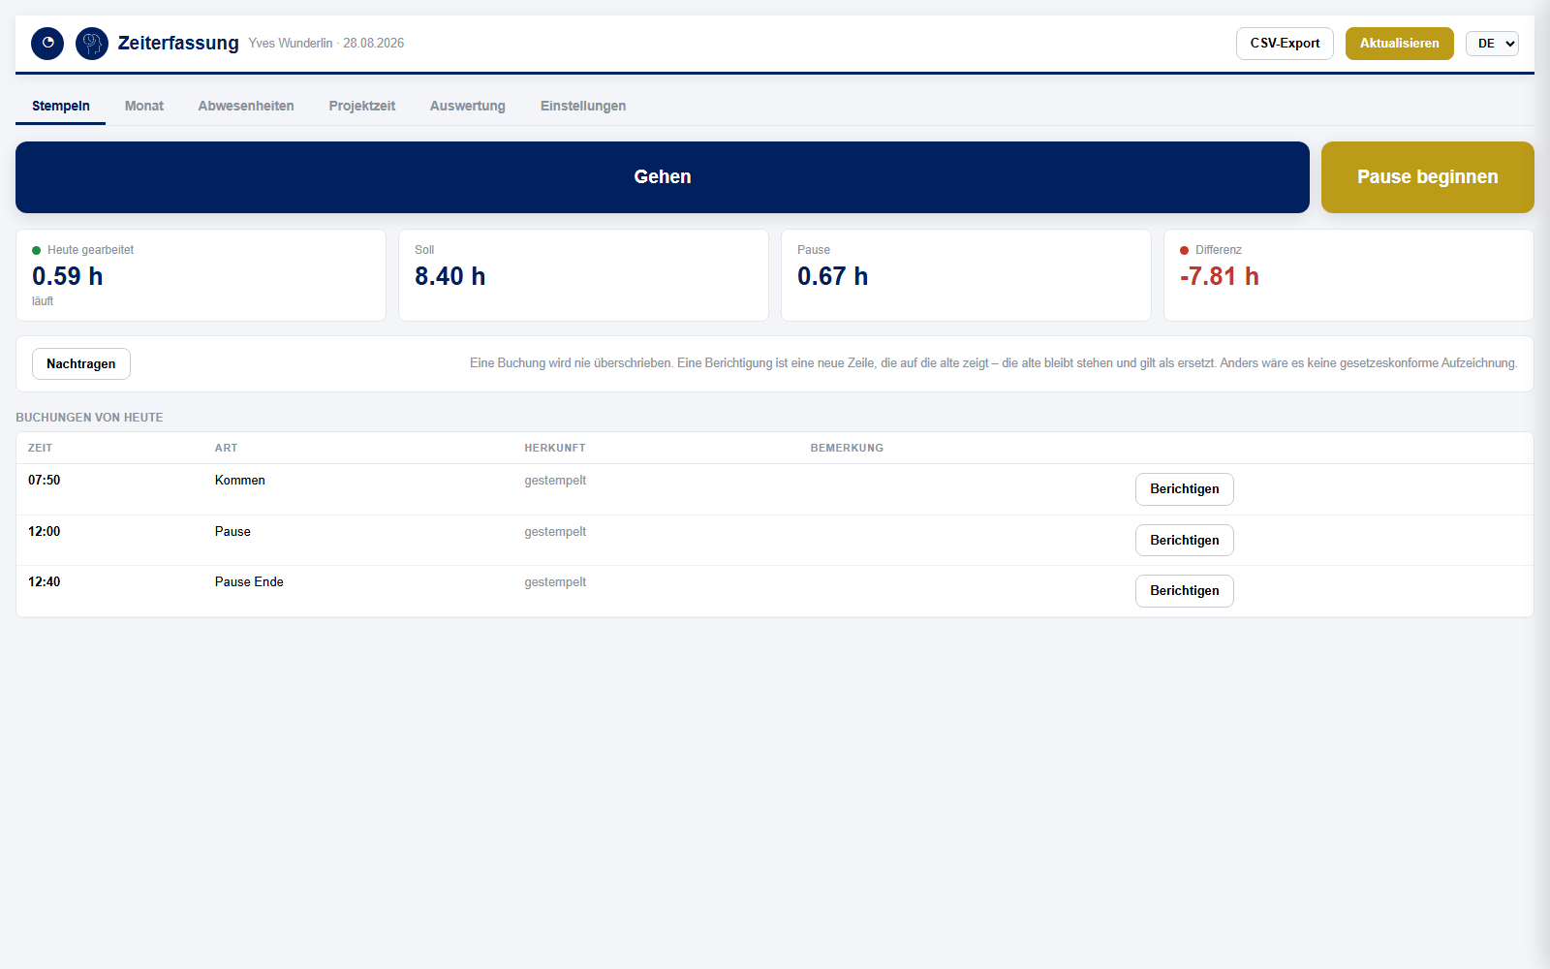This screenshot has width=1550, height=969.
Task: Start a break with Pause beginnen
Action: (1428, 177)
